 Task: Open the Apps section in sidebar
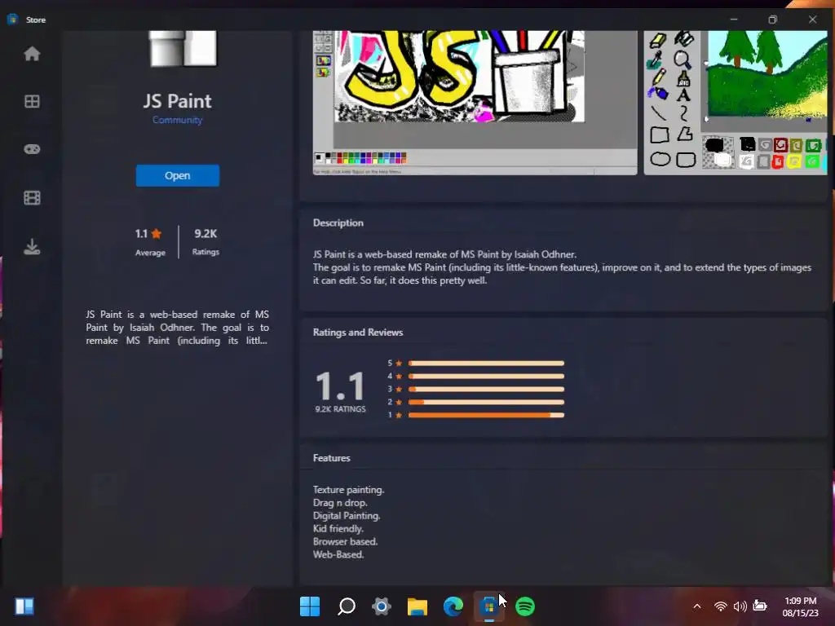coord(32,101)
